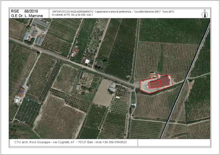Click the red-roofed house at the left edge
Screen dimensions: 220x155
click(21, 92)
